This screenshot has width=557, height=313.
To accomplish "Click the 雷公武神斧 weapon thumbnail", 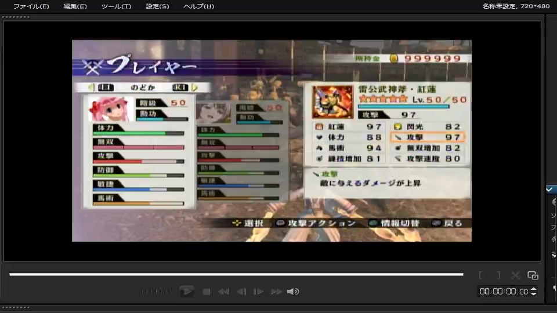I will tap(332, 101).
